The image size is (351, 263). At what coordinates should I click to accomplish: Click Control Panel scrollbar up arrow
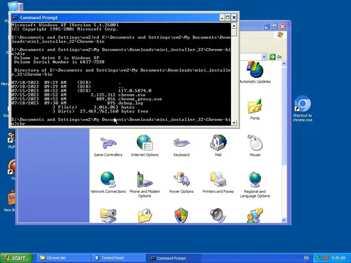(x=284, y=64)
